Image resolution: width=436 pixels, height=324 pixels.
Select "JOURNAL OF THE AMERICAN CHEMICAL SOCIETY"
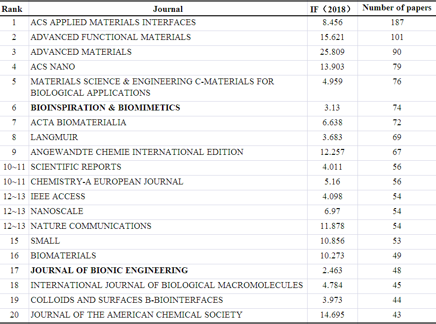(137, 315)
